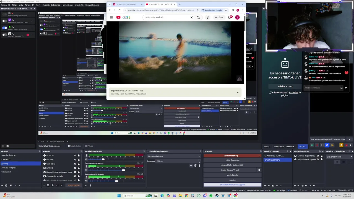Move source down in Fuentes panel
The image size is (354, 199).
tap(61, 185)
